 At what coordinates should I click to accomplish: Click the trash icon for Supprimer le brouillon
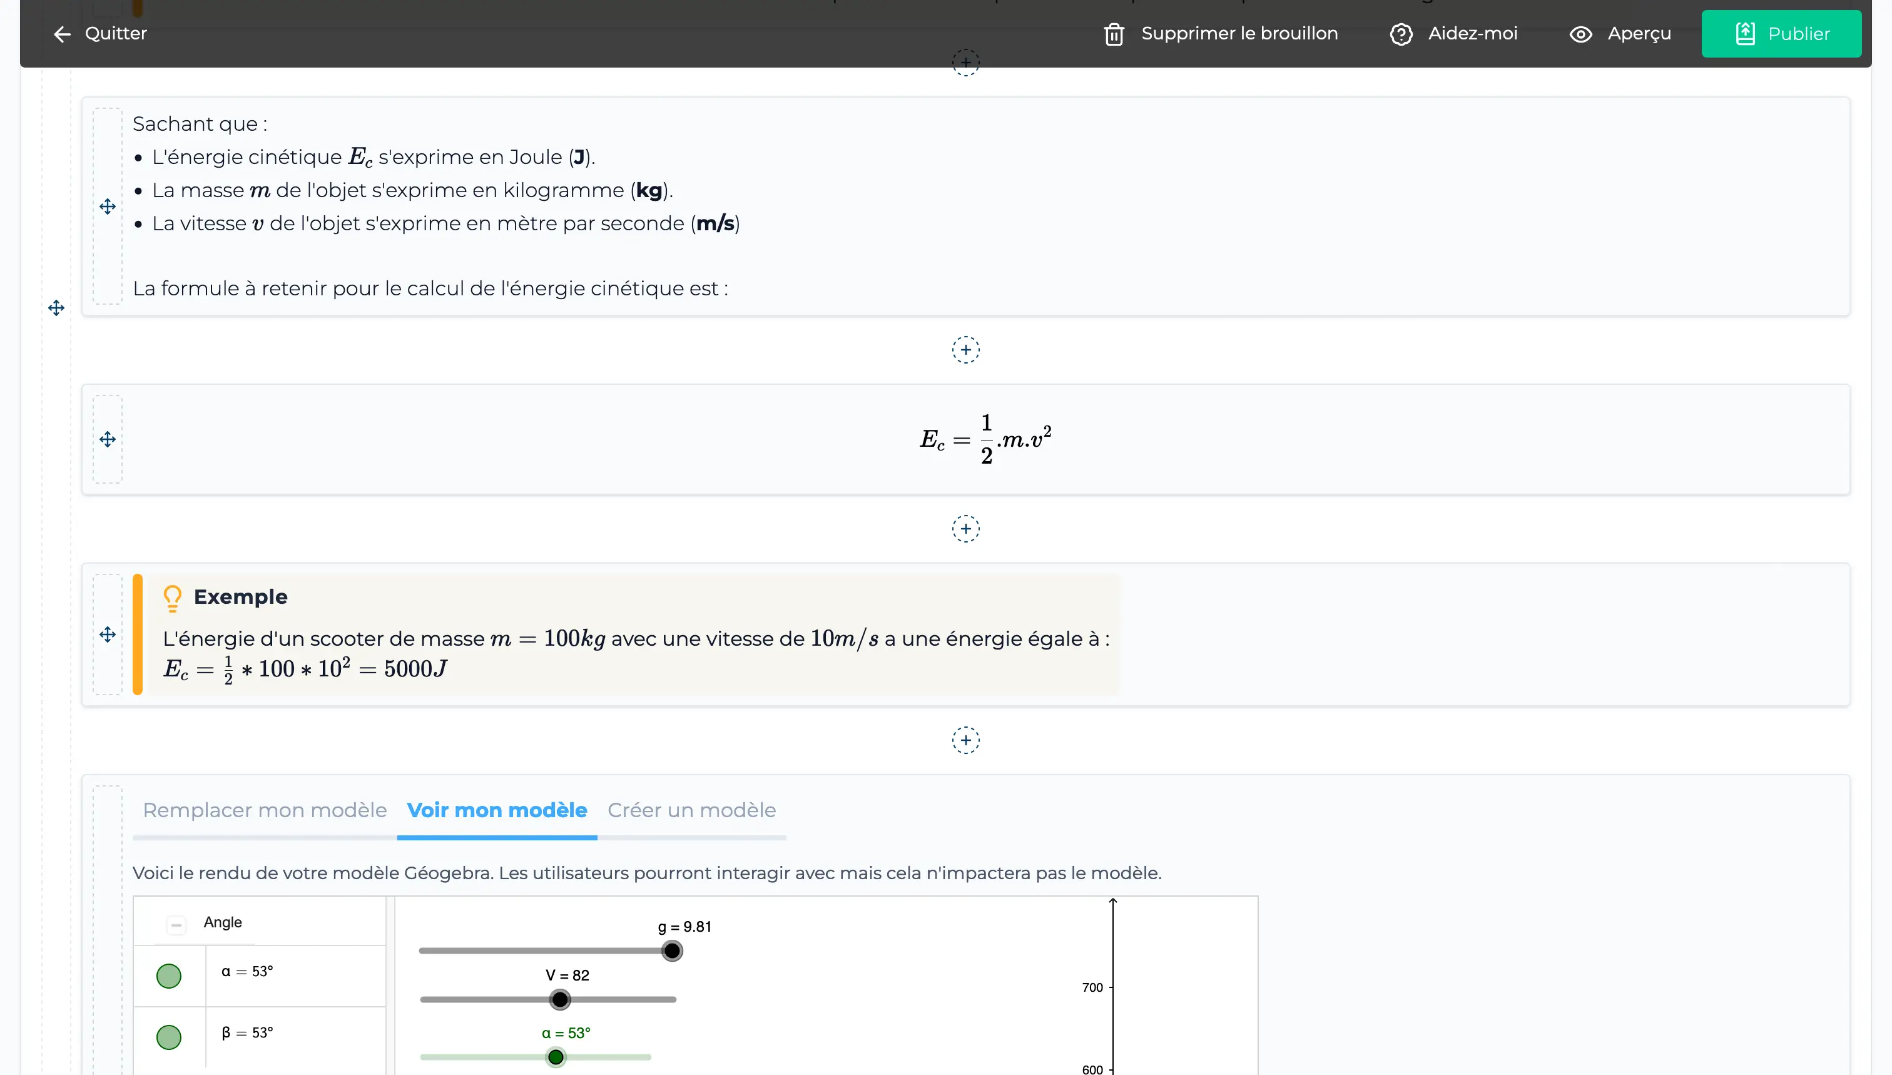point(1113,34)
